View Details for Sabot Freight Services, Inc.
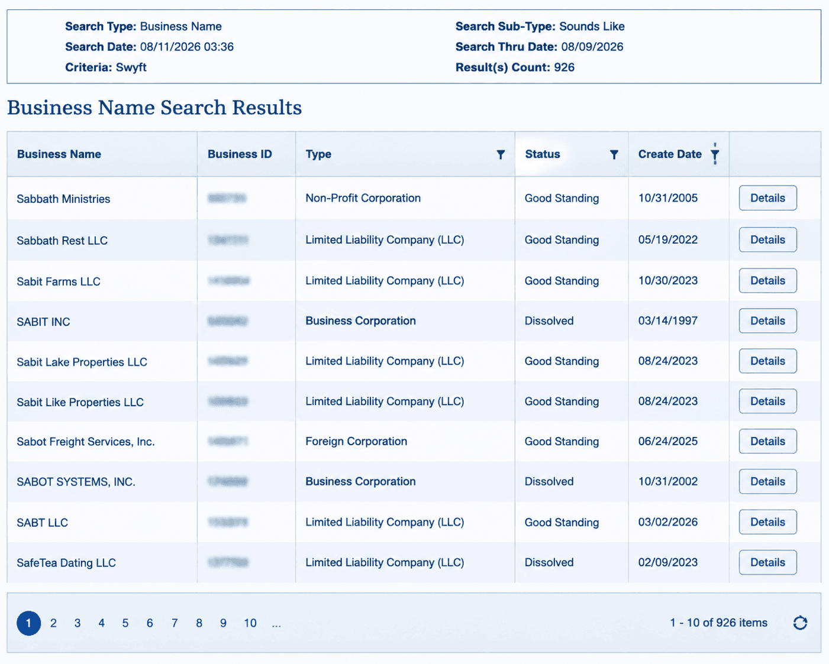 pyautogui.click(x=767, y=441)
